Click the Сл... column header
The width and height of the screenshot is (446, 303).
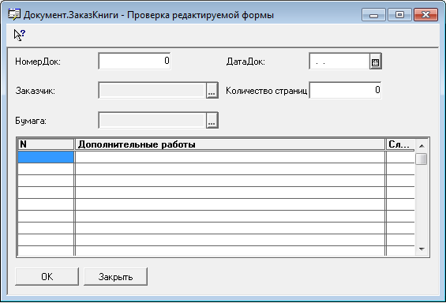pyautogui.click(x=400, y=144)
